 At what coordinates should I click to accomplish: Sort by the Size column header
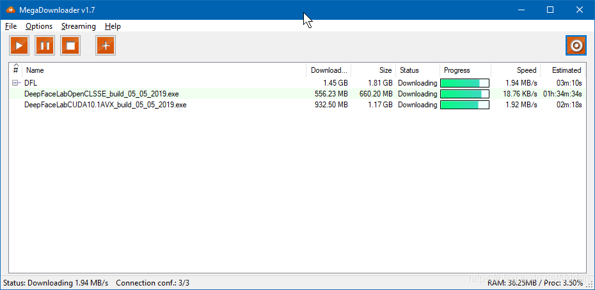tap(374, 70)
